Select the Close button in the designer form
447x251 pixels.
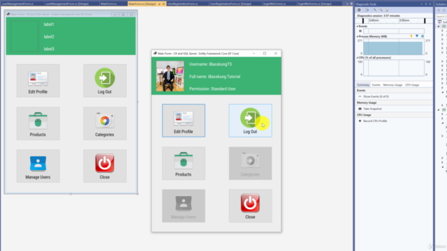point(105,166)
